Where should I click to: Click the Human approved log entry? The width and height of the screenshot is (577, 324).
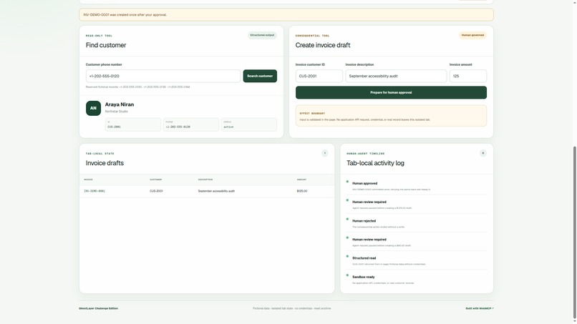click(417, 186)
